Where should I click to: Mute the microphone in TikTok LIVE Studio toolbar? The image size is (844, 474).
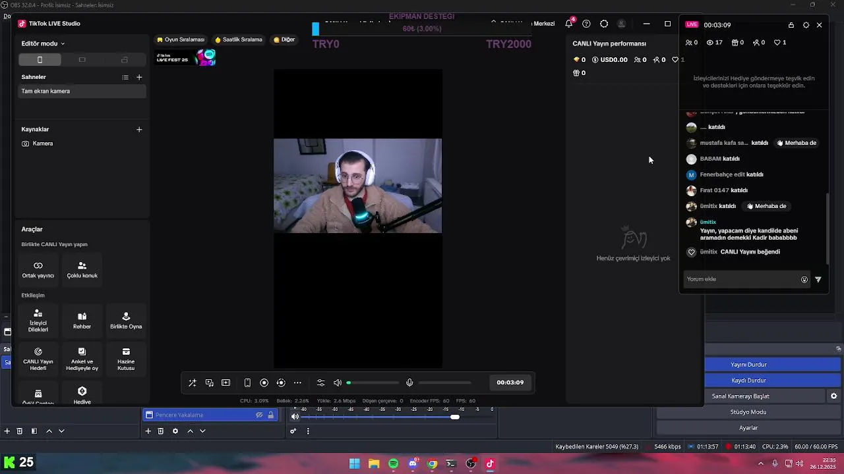(409, 382)
